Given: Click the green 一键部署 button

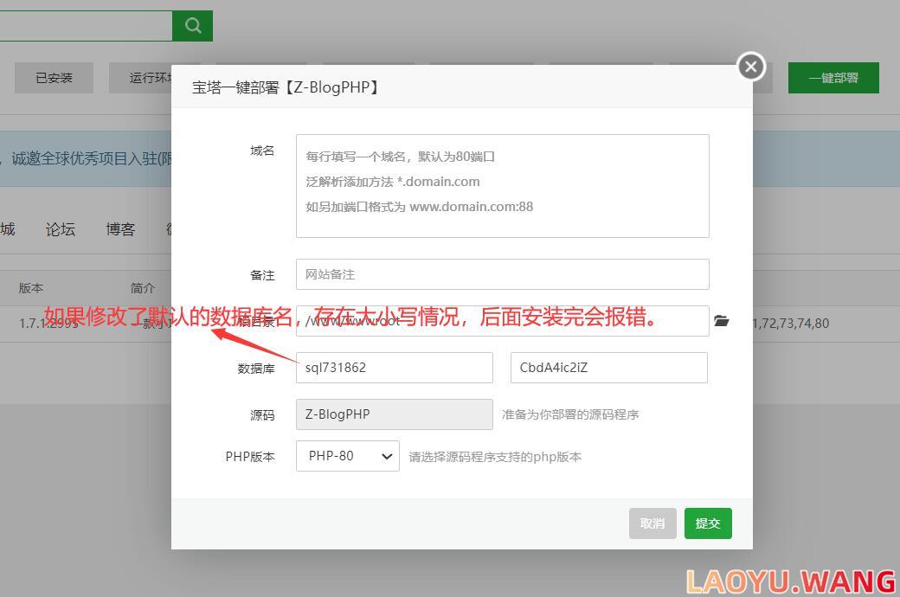Looking at the screenshot, I should point(832,77).
